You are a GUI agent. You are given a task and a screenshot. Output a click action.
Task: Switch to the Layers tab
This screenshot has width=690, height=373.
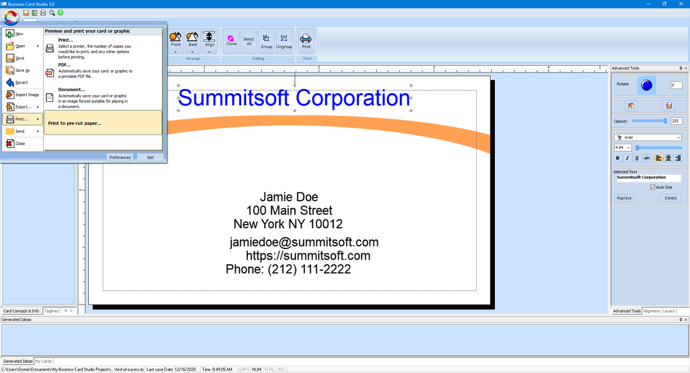pyautogui.click(x=669, y=311)
